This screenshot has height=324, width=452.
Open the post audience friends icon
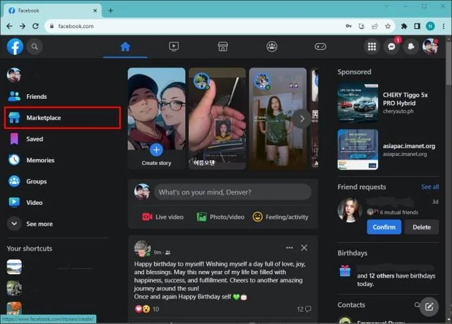(x=168, y=253)
